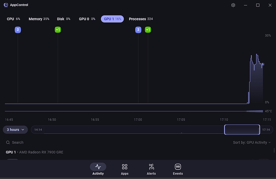Click the green +1 marker near 16:50
The image size is (276, 179).
point(58,30)
